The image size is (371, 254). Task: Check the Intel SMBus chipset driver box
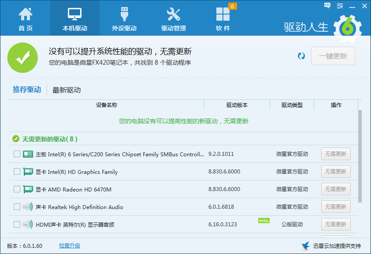tap(17, 154)
